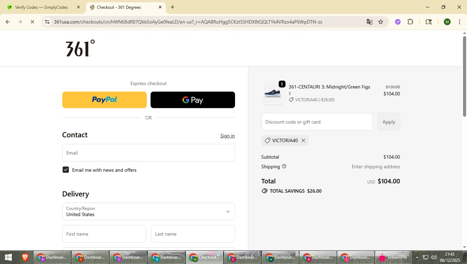Click the $104.00 total amount
Image resolution: width=467 pixels, height=264 pixels.
click(389, 181)
